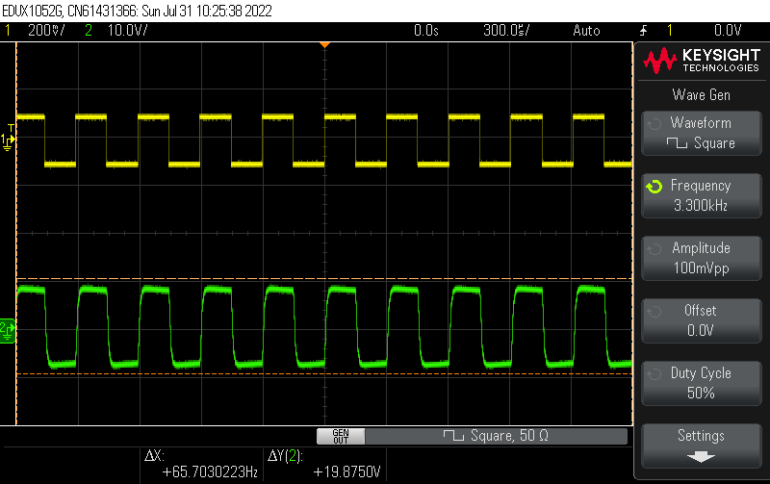Click the 0.0s time delay readout
Image resolution: width=770 pixels, height=484 pixels.
(x=426, y=31)
